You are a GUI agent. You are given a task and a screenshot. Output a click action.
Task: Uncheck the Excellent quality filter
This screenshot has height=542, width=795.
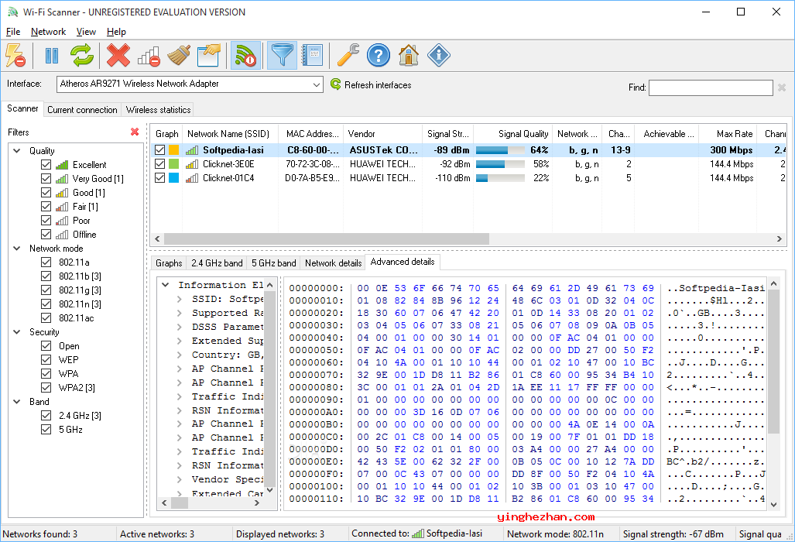point(46,165)
